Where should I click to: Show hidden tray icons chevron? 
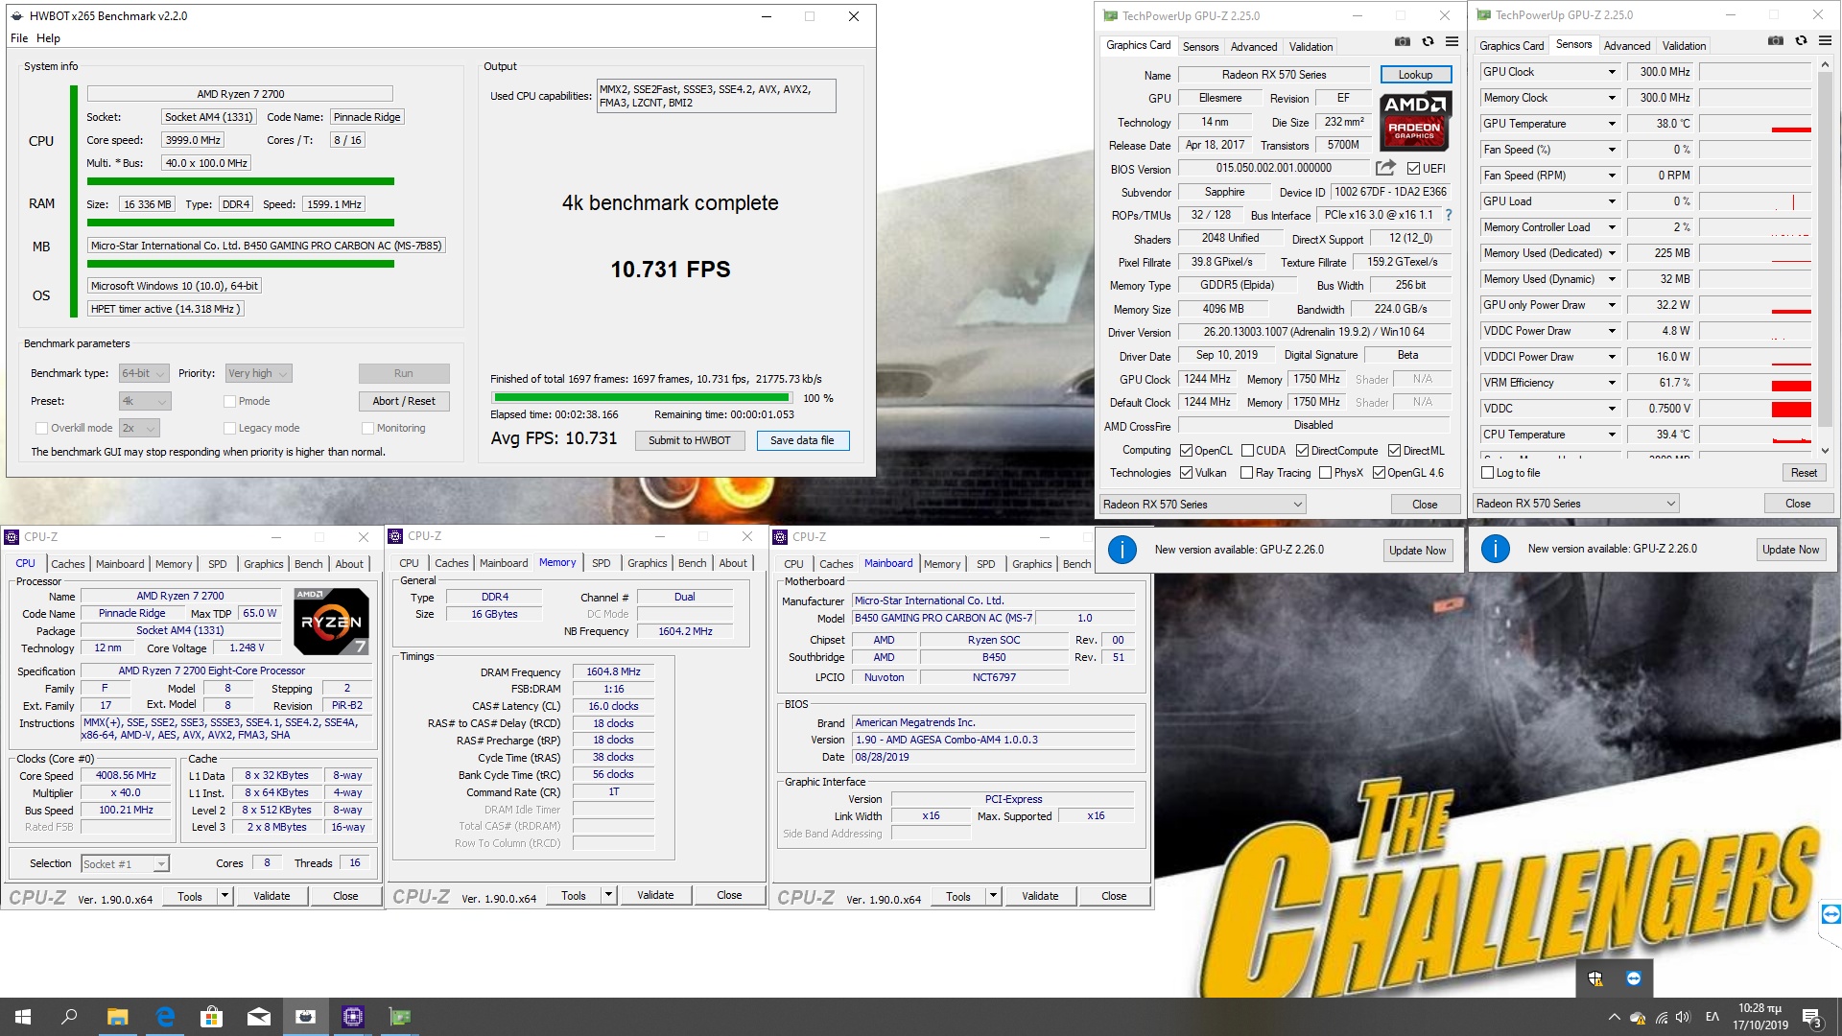(1614, 1017)
